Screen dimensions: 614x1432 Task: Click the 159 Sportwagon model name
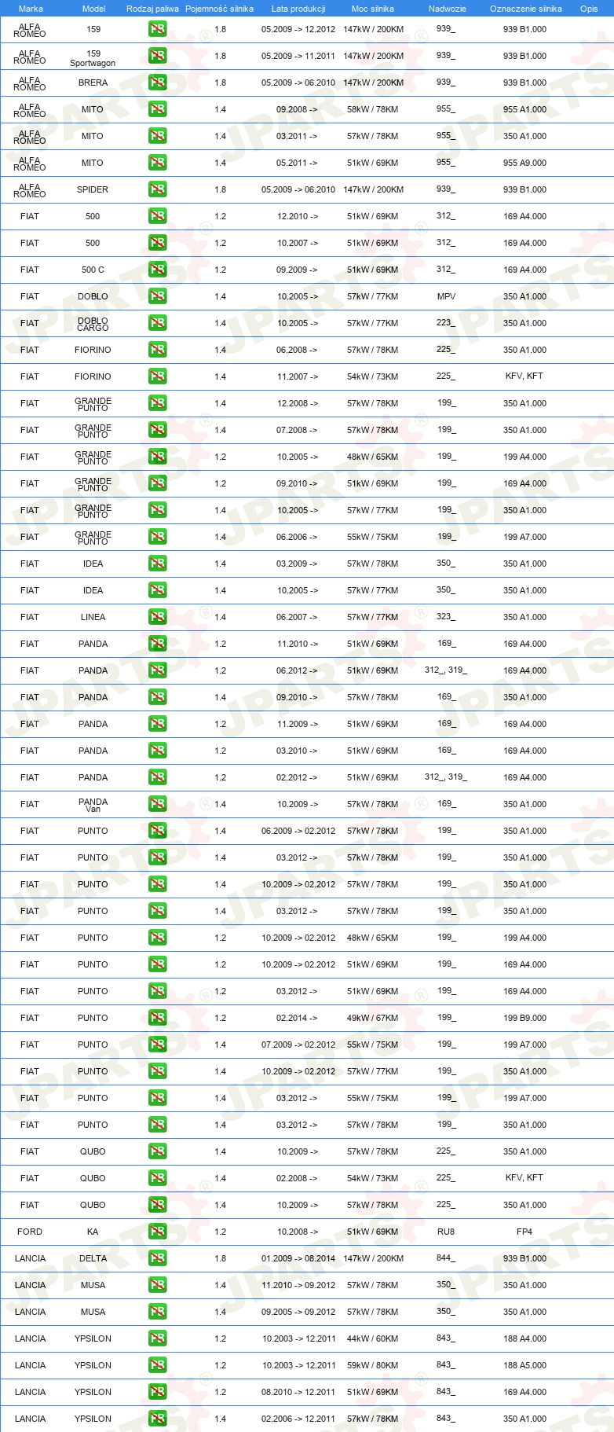pyautogui.click(x=93, y=58)
